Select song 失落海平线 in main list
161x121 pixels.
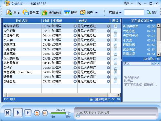coord(62,35)
